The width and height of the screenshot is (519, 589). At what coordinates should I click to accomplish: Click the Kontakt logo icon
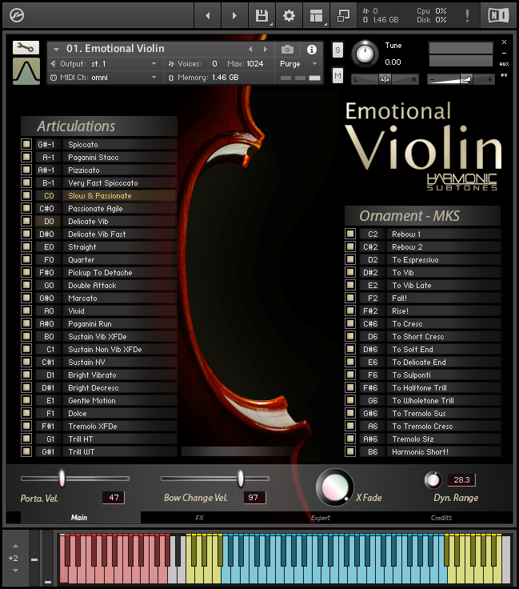[17, 15]
